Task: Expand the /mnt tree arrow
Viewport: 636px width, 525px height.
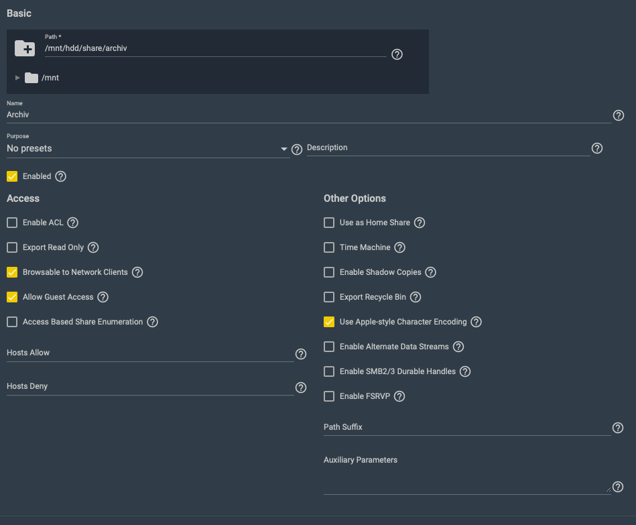Action: pyautogui.click(x=17, y=78)
